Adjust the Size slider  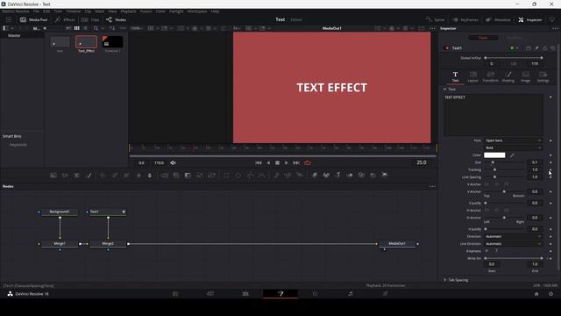point(505,162)
